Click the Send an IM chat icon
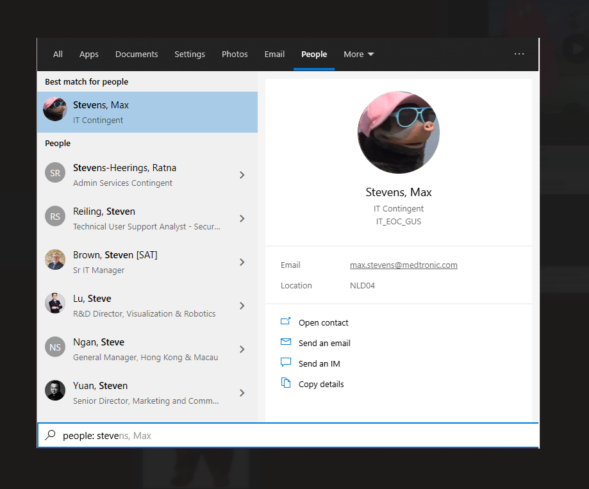Screen dimensions: 589x489 (286, 363)
